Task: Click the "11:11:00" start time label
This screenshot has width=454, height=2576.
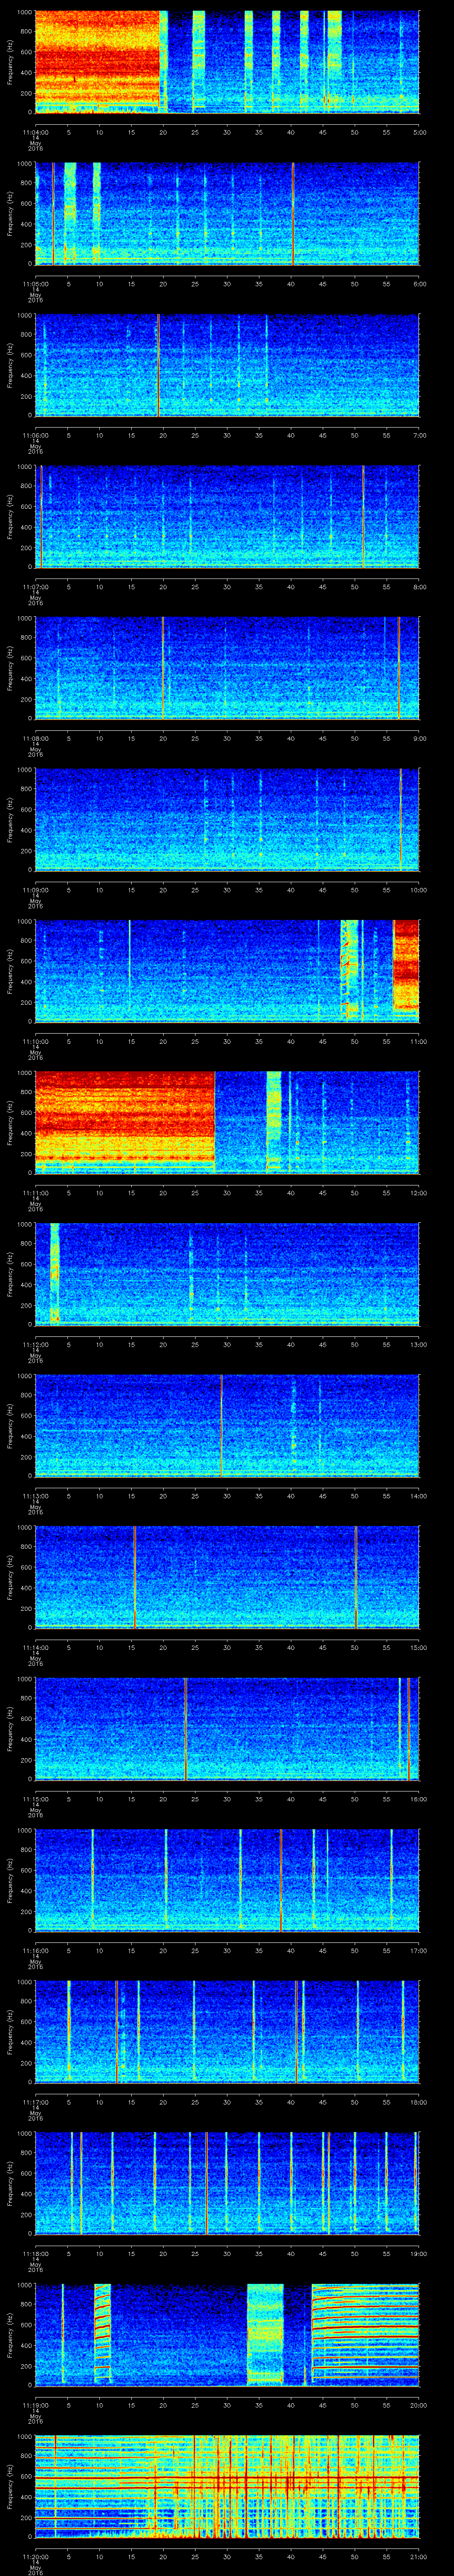Action: [35, 1193]
